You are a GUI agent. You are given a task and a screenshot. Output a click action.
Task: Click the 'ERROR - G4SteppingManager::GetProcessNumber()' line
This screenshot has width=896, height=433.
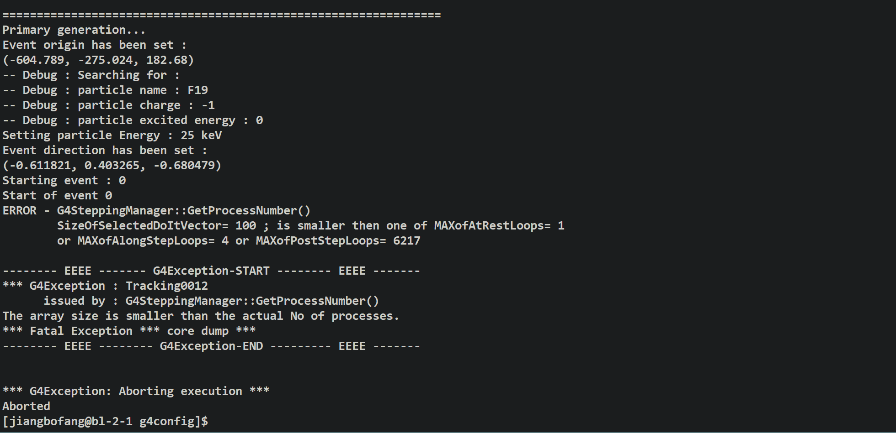coord(156,210)
